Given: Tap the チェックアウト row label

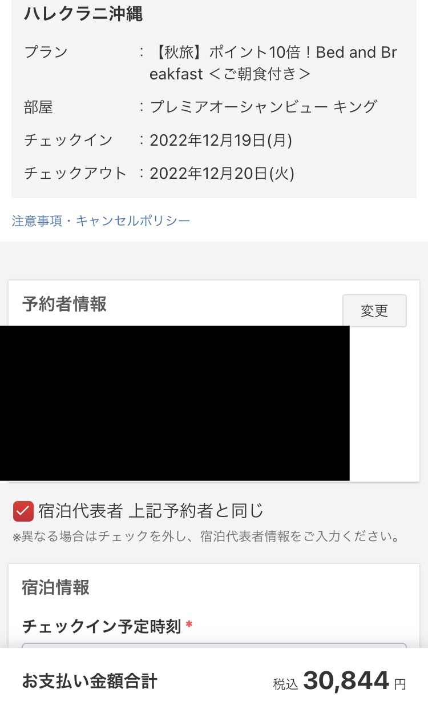Looking at the screenshot, I should [75, 173].
